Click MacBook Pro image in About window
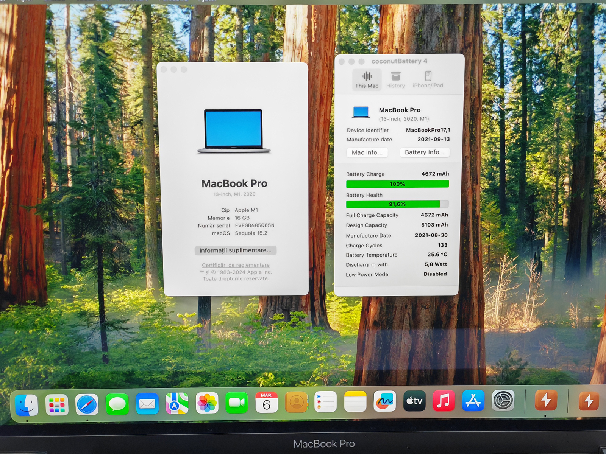Image resolution: width=606 pixels, height=454 pixels. click(x=233, y=131)
